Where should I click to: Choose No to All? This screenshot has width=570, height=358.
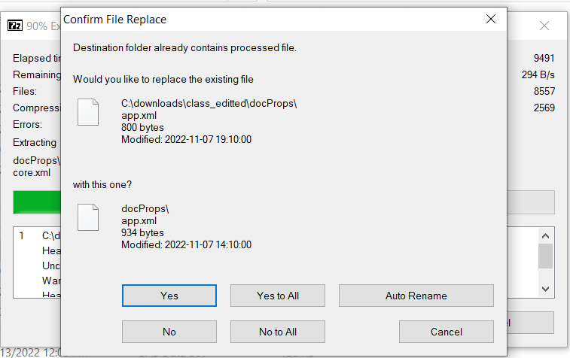277,332
